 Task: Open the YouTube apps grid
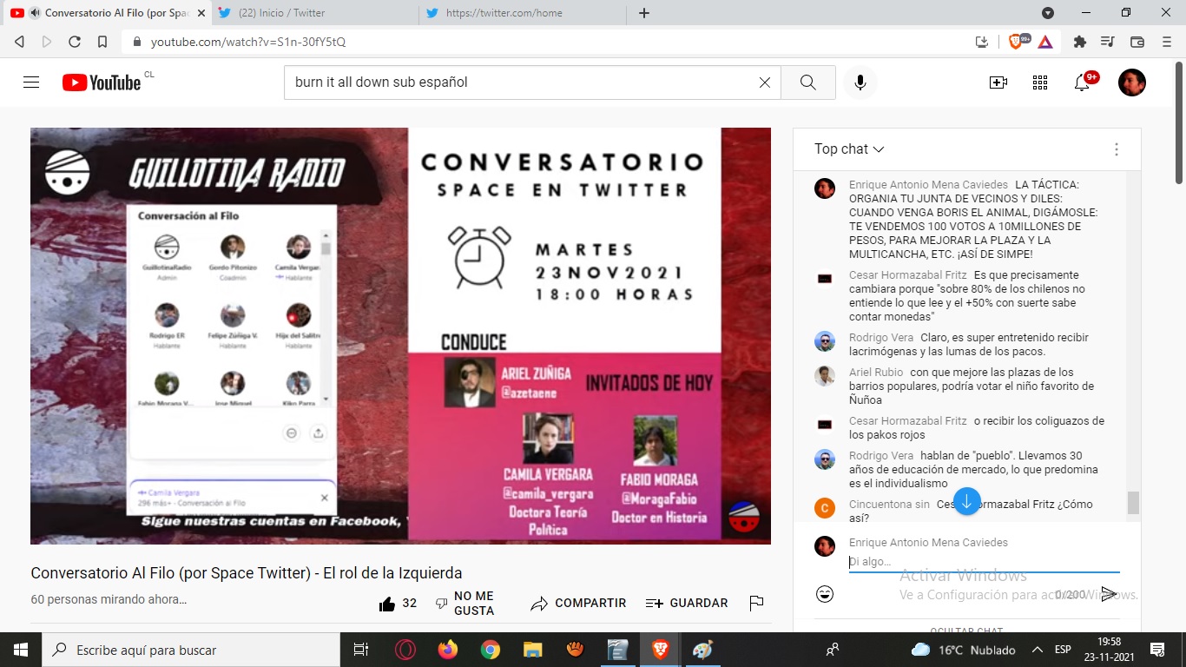tap(1040, 83)
